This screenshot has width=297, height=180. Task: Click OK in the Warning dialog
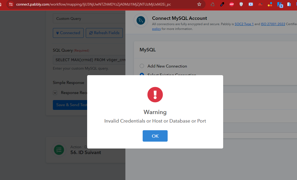pos(155,136)
